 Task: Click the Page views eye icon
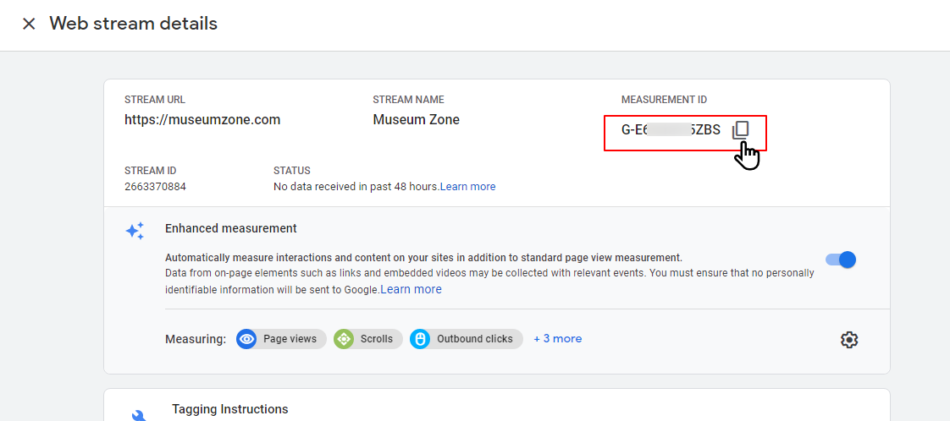247,339
